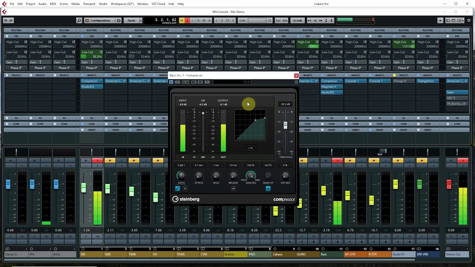Viewport: 475px width, 267px height.
Task: Open the VST Cloud menu
Action: pyautogui.click(x=158, y=4)
